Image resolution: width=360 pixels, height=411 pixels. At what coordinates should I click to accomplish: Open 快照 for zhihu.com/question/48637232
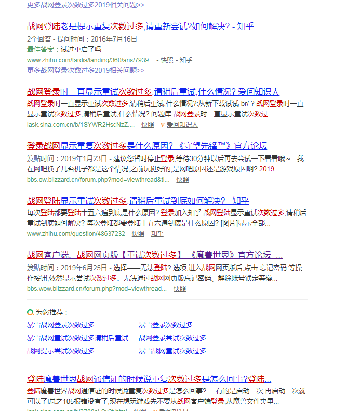click(138, 234)
